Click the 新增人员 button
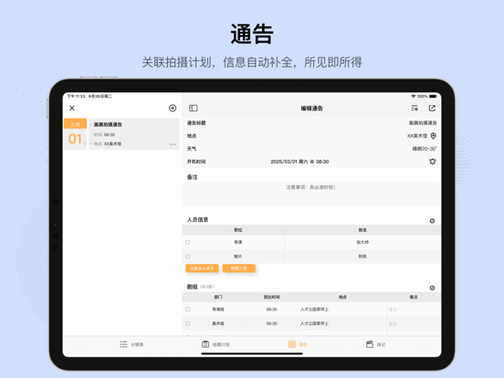The height and width of the screenshot is (378, 504). click(239, 268)
